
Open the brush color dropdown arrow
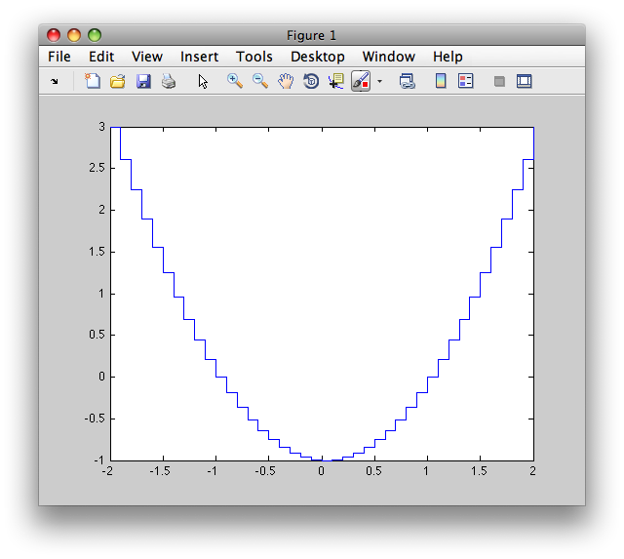click(379, 82)
